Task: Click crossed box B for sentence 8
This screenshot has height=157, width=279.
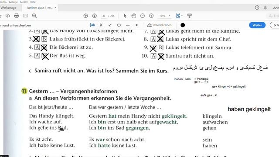Action: 160,39
